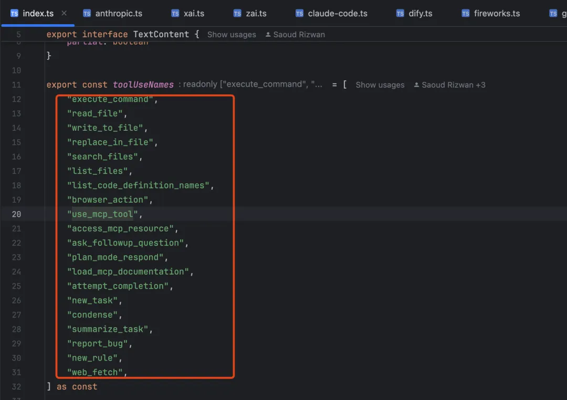Click the TS icon on fireworks.ts tab
The height and width of the screenshot is (400, 567).
[465, 14]
